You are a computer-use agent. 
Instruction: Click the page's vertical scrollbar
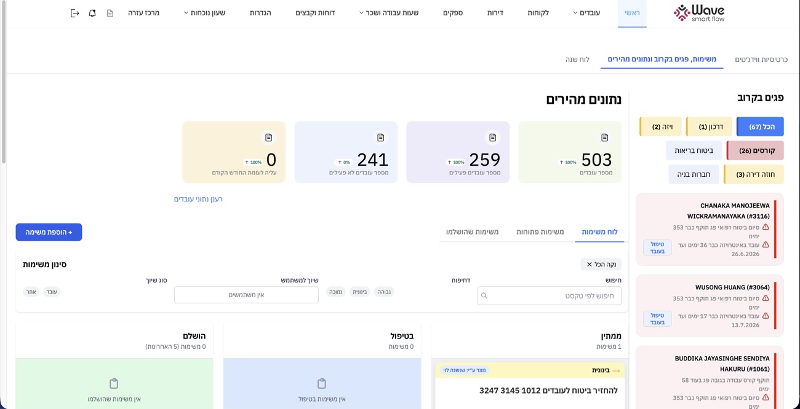coord(3,83)
